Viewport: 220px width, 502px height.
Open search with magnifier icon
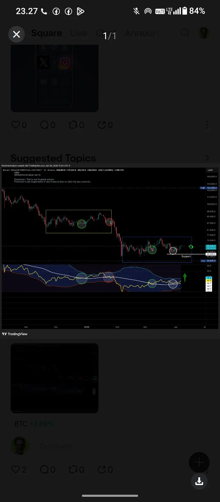pos(185,33)
